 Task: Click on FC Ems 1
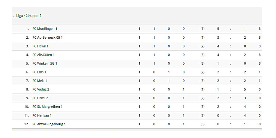tap(39, 72)
